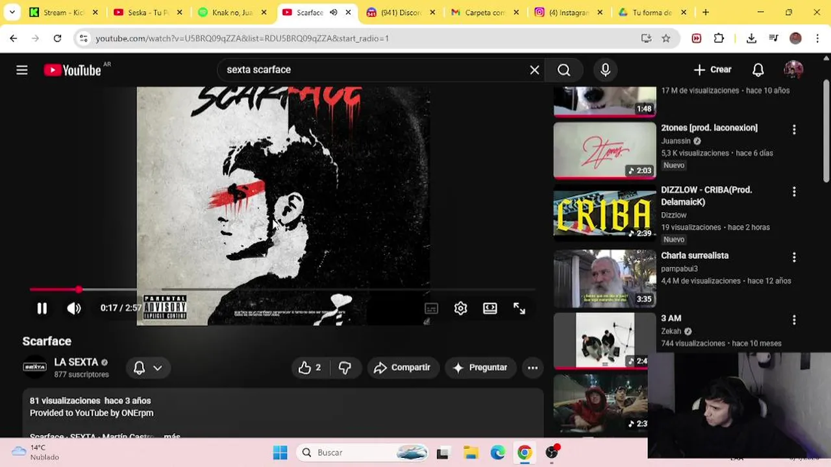Bookmark this page with the star icon

click(666, 38)
